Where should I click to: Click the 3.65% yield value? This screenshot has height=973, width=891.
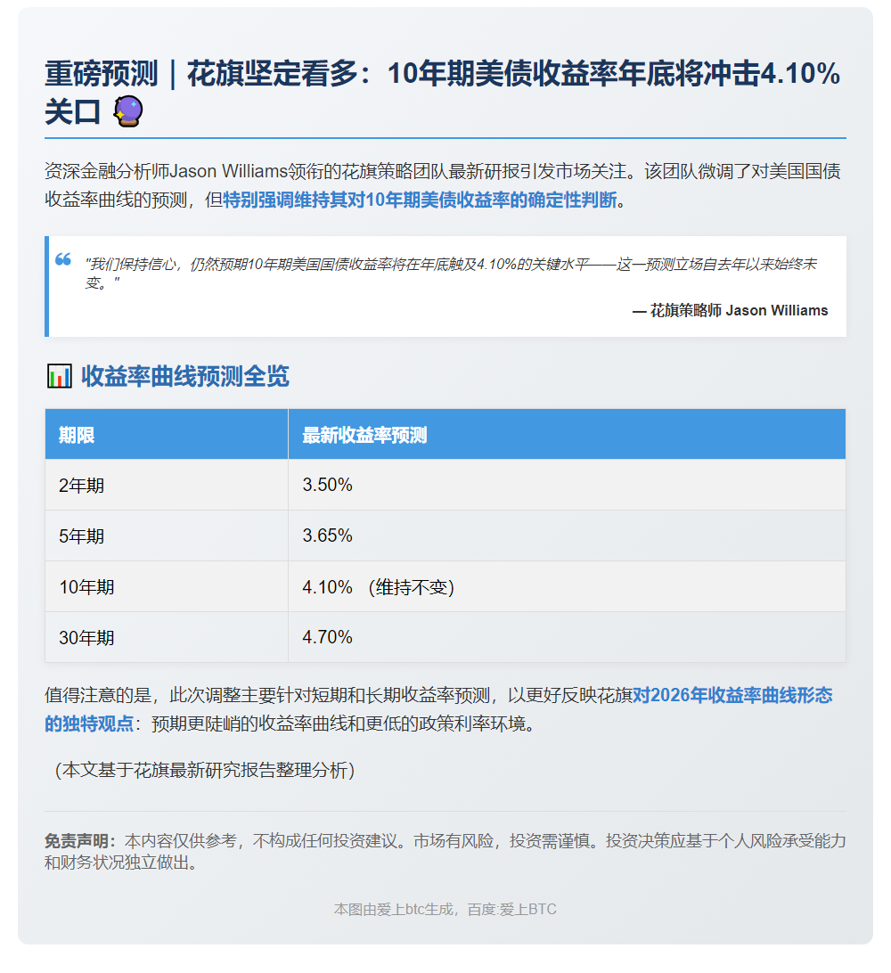click(x=328, y=536)
